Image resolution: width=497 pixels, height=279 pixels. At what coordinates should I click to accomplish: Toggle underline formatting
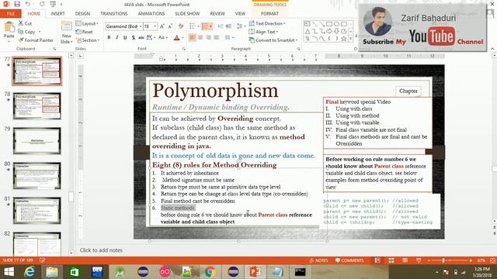coord(125,38)
